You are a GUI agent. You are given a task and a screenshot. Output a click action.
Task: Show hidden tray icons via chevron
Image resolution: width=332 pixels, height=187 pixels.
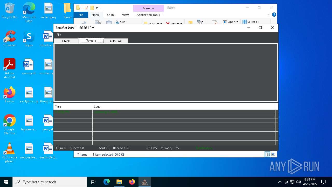coord(280,182)
